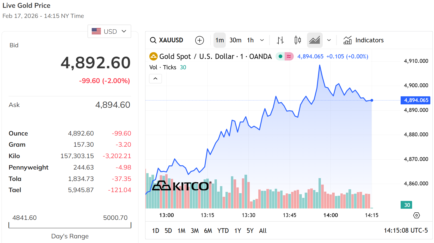Click the Kitco logo on the chart
The height and width of the screenshot is (243, 434).
coord(181,186)
